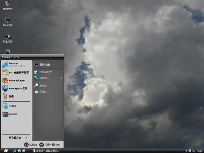The height and width of the screenshot is (153, 204).
Task: Launch KMPlayer中文版 from the Start menu
Action: [16, 89]
